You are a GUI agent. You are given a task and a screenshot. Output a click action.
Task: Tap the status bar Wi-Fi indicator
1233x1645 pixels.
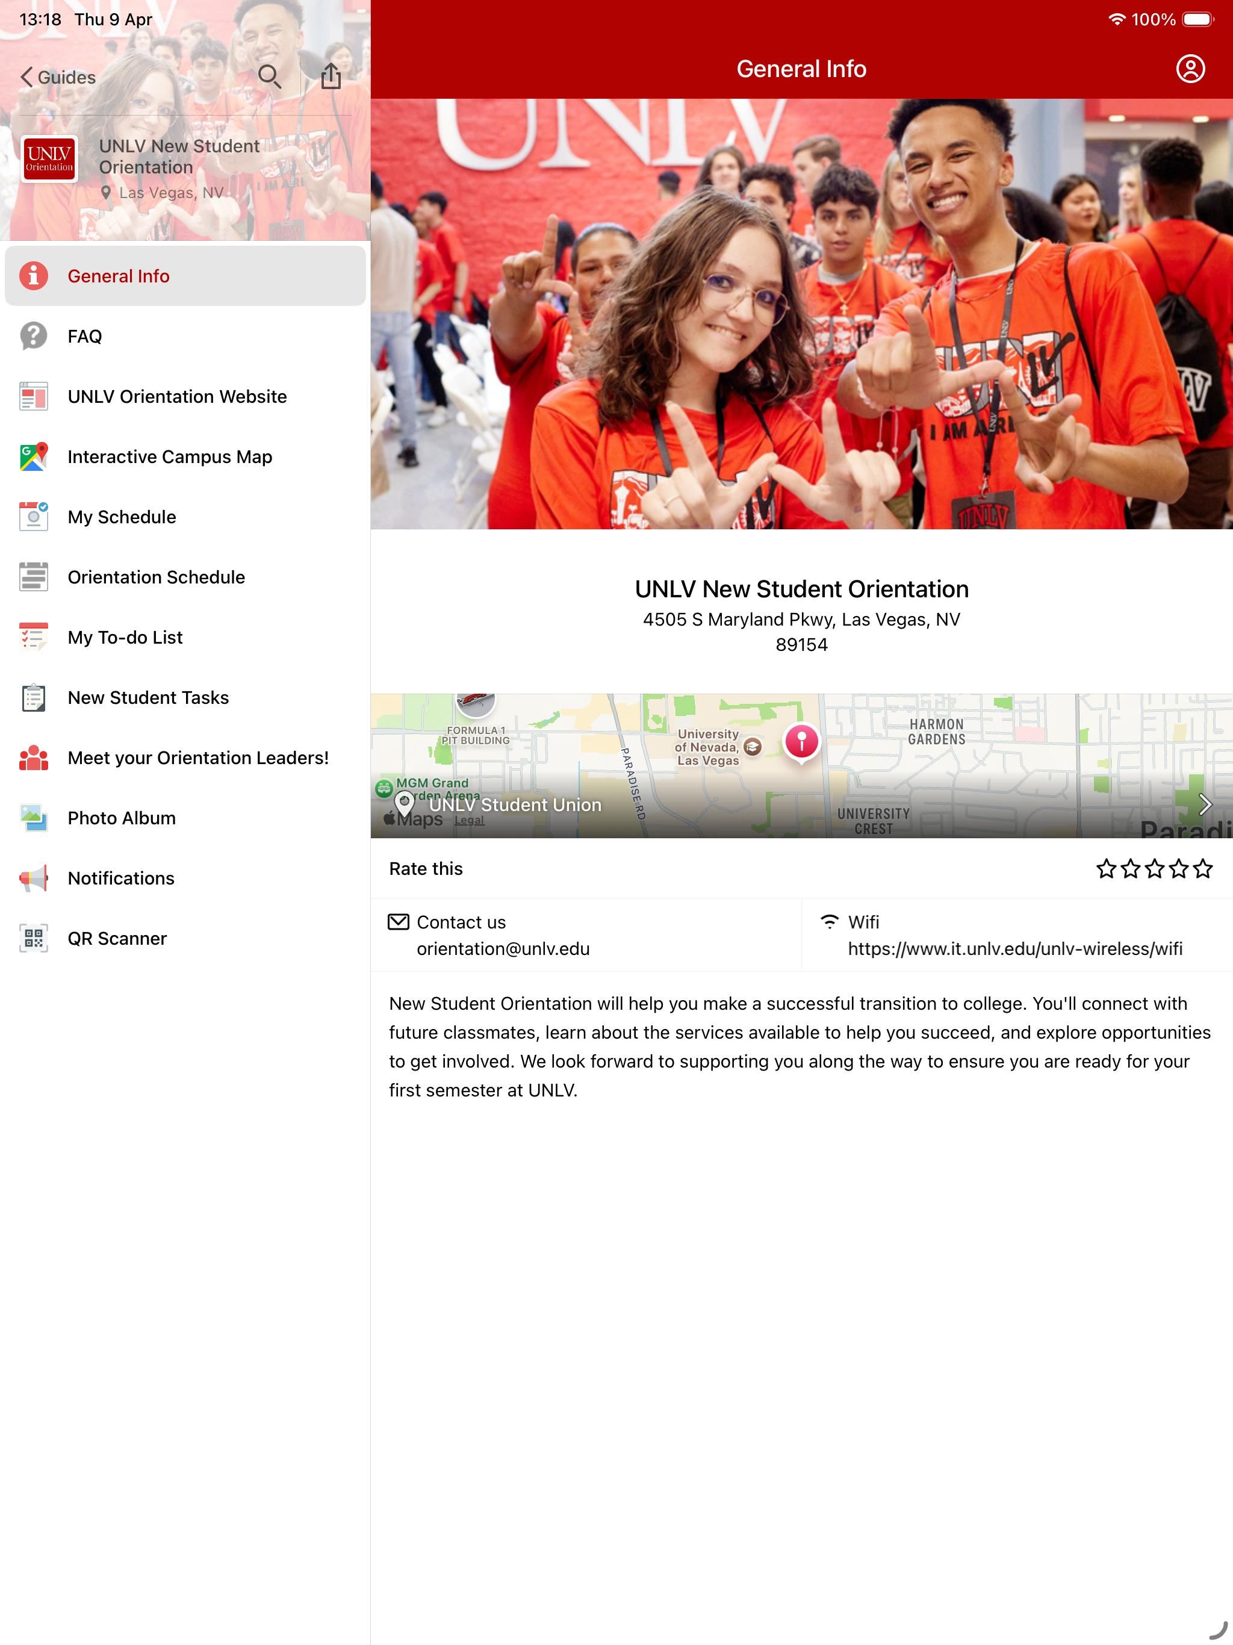click(1116, 19)
